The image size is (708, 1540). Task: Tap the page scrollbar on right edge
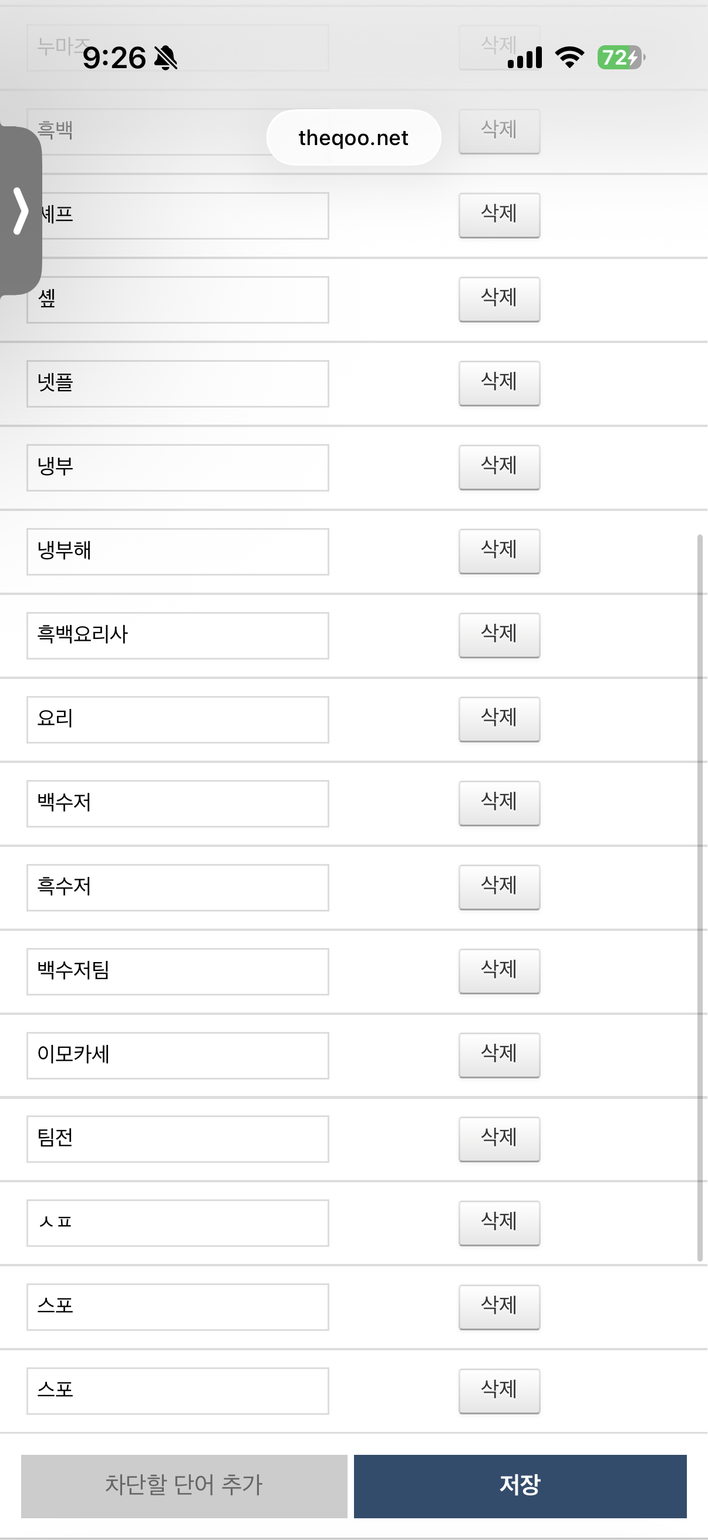(x=699, y=897)
